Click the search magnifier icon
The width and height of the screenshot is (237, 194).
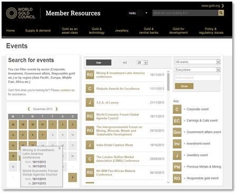point(221,13)
